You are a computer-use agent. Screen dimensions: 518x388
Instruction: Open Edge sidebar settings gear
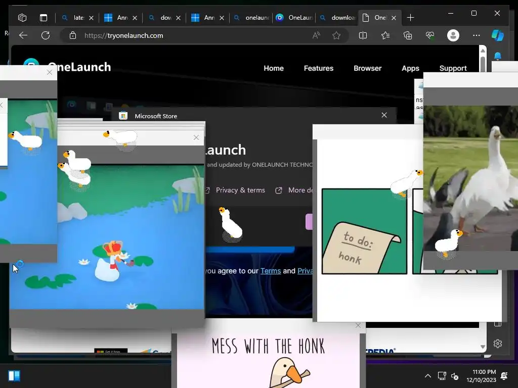[x=498, y=344]
